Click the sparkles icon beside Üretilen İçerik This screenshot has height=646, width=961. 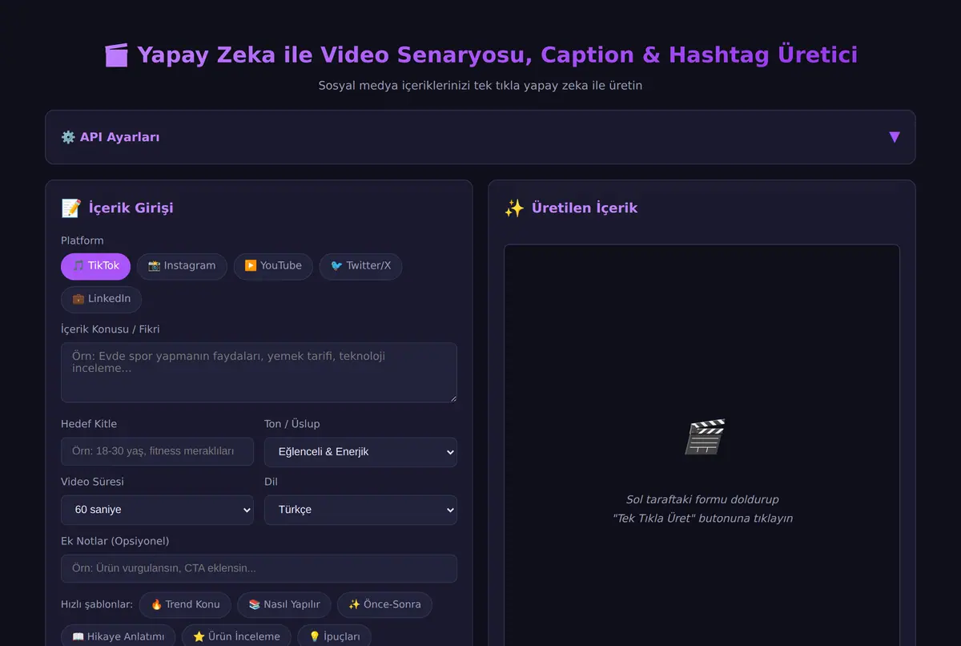tap(514, 208)
